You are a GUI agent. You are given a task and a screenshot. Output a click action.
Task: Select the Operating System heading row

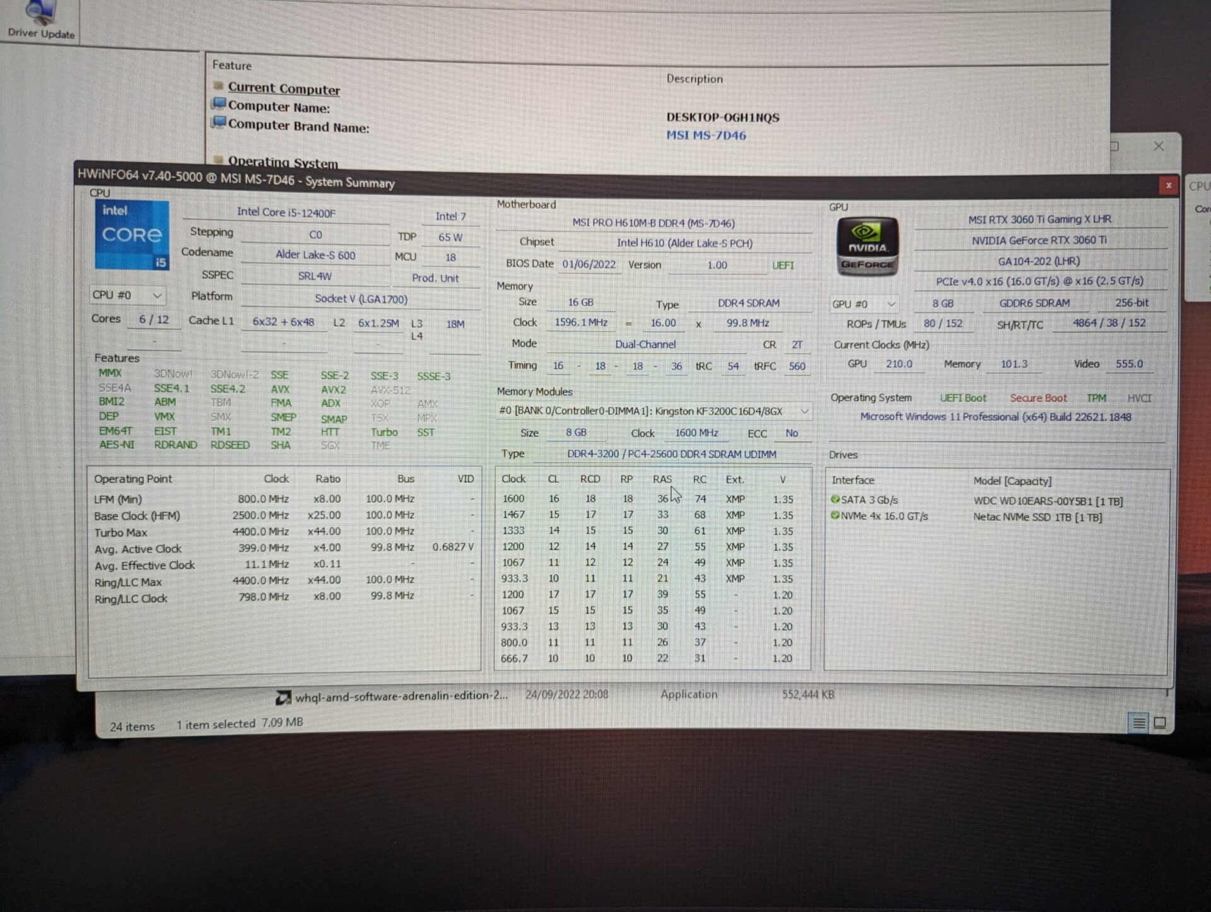point(283,163)
